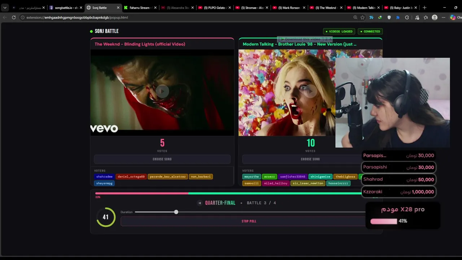Click voter tag arcerr

tap(269, 177)
